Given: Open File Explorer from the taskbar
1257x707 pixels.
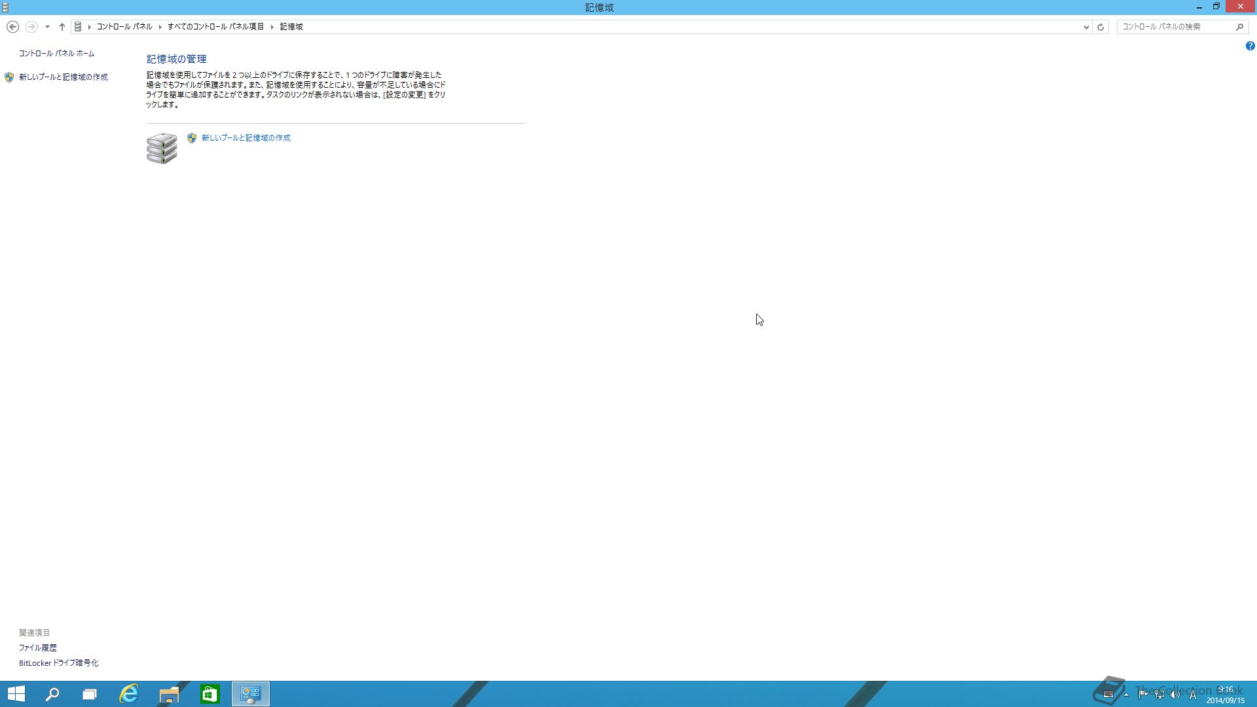Looking at the screenshot, I should point(169,694).
